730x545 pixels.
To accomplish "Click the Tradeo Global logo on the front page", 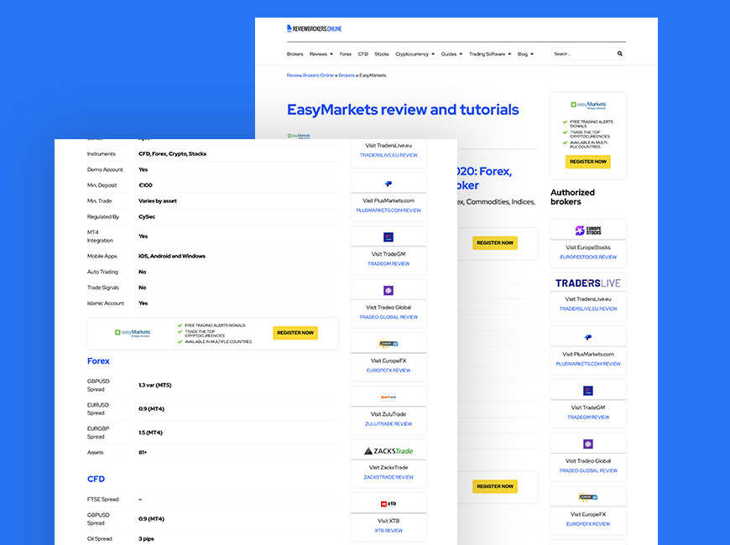I will click(x=388, y=290).
